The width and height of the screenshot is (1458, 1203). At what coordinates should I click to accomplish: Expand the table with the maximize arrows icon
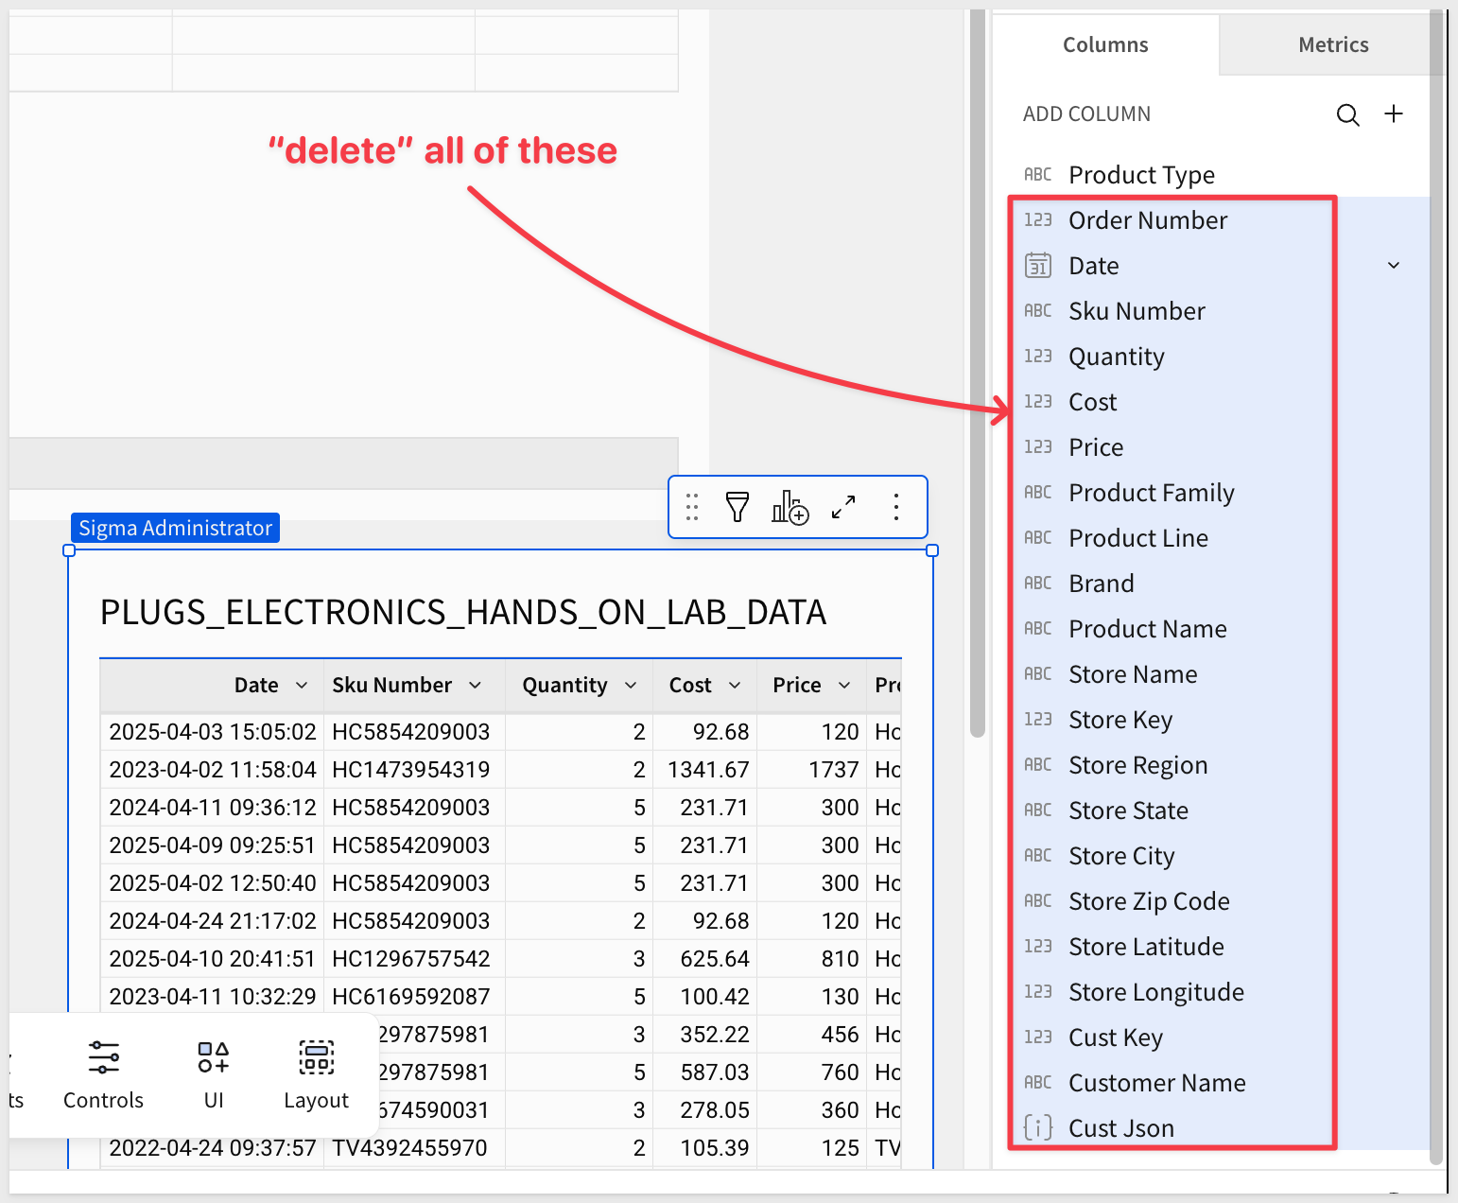(842, 507)
